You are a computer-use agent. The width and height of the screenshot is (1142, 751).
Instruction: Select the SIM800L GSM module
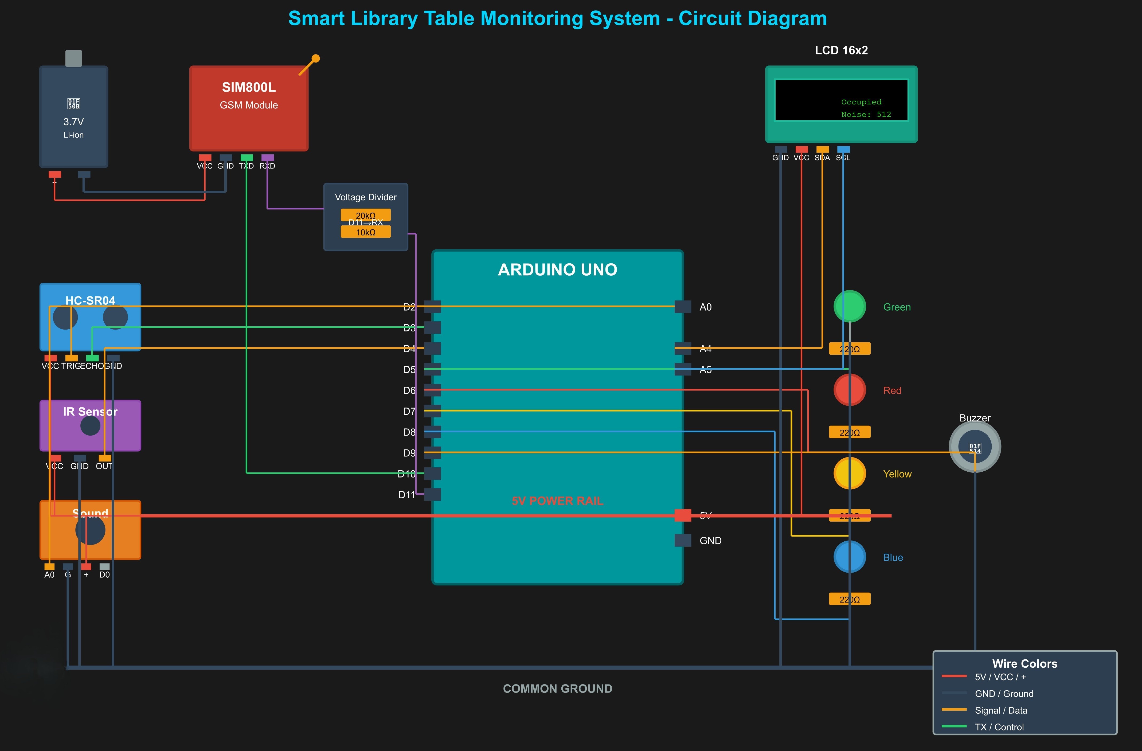coord(249,107)
